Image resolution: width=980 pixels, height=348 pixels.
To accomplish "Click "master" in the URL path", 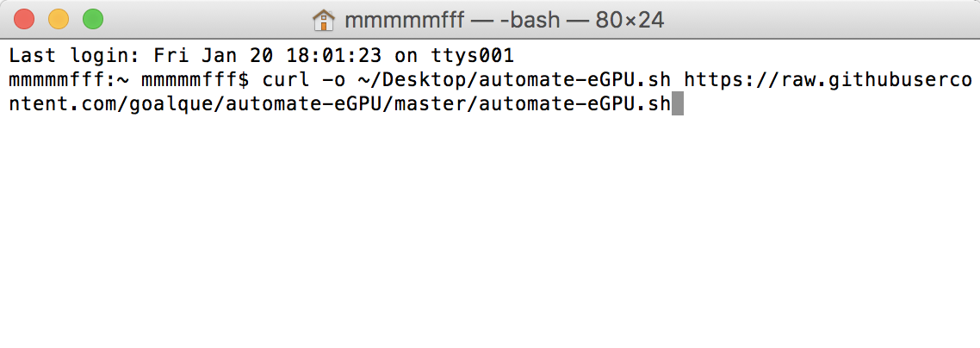I will point(431,105).
